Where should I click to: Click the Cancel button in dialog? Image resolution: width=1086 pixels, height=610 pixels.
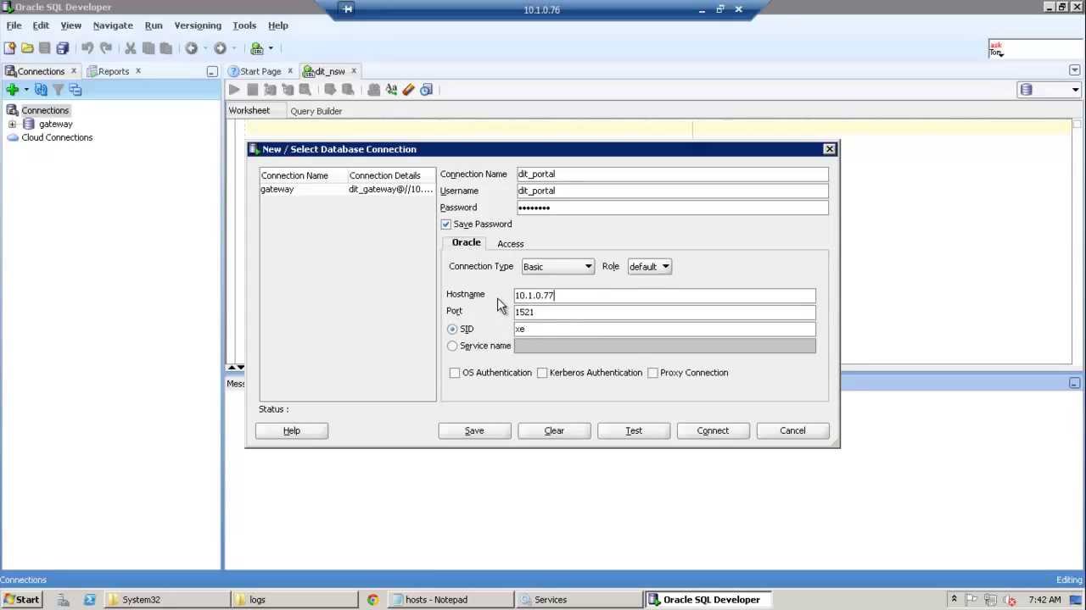click(x=792, y=430)
